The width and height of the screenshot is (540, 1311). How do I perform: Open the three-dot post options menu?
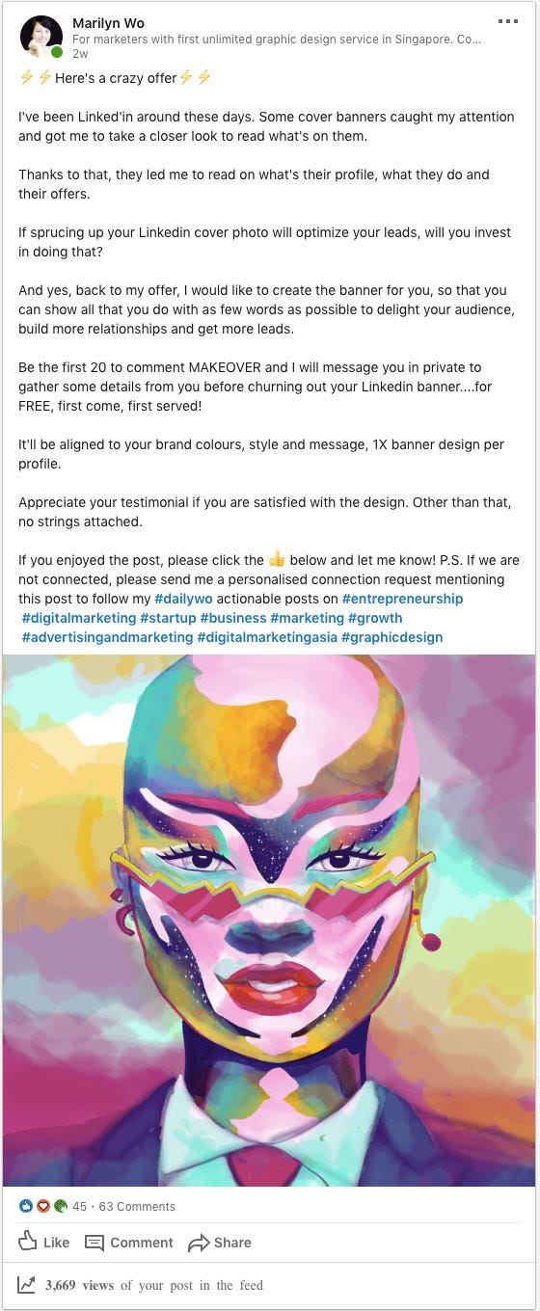(507, 20)
